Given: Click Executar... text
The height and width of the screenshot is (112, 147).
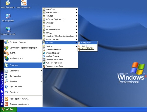Looking at the screenshot, I should coord(14,92).
